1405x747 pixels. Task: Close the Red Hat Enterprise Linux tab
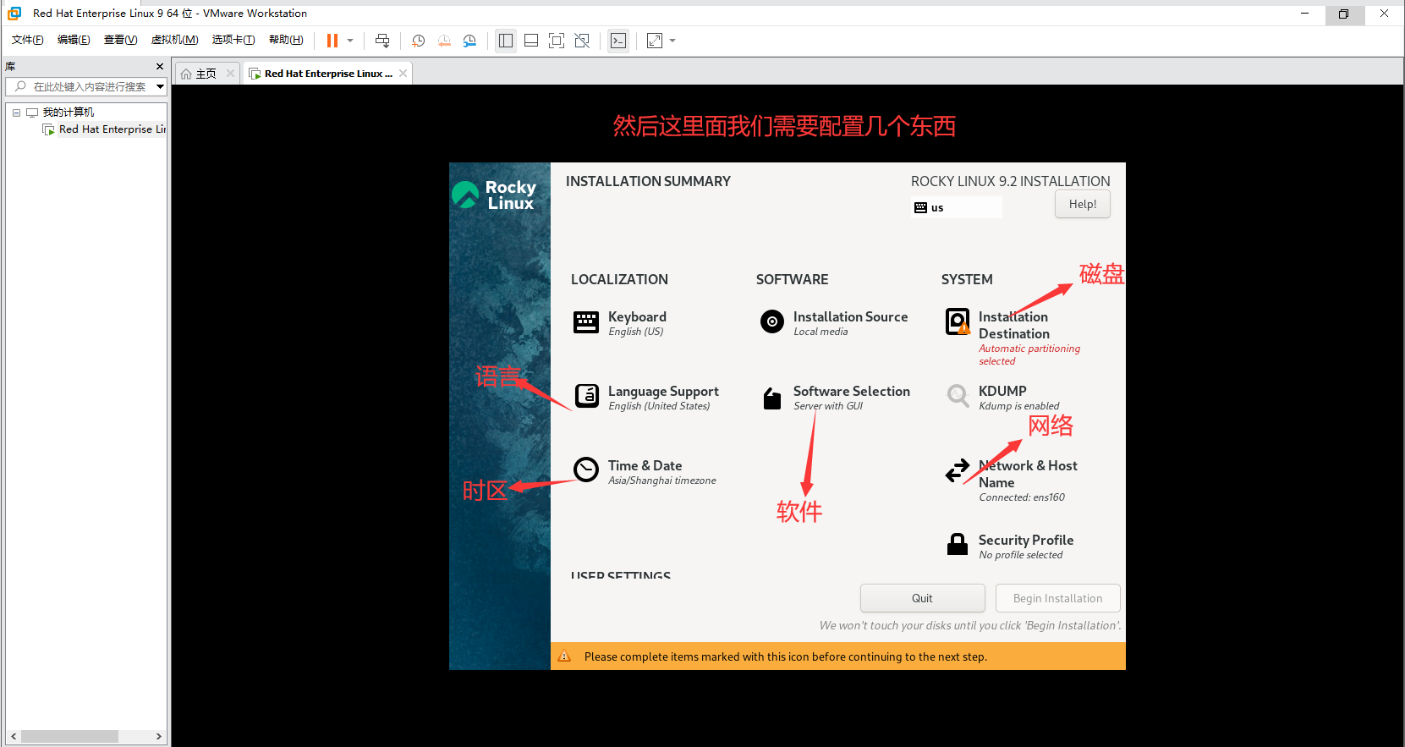(x=403, y=74)
